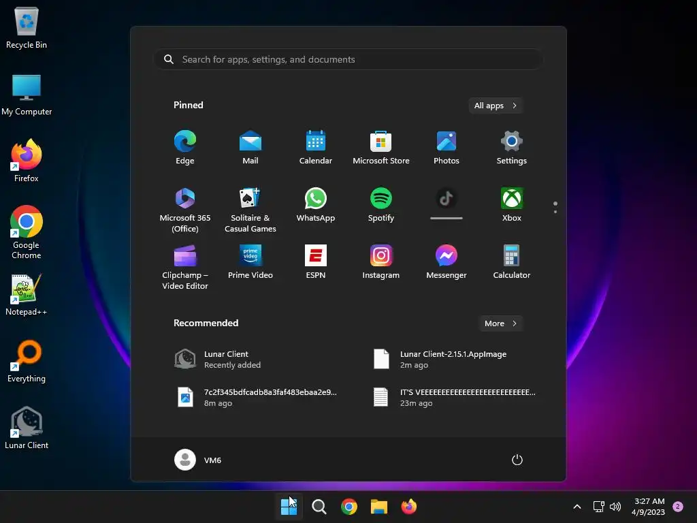Screen dimensions: 697x523
Task: Show More recommended items
Action: (x=500, y=323)
